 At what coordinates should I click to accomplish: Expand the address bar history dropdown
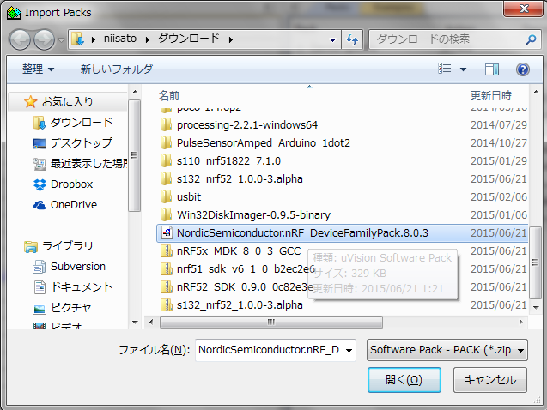pyautogui.click(x=332, y=40)
